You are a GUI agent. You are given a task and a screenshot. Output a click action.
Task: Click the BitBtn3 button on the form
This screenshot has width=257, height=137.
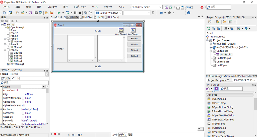click(x=135, y=50)
